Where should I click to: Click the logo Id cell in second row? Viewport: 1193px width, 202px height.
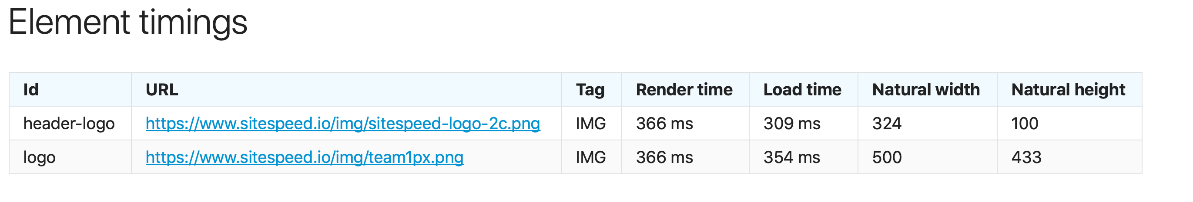[x=39, y=157]
